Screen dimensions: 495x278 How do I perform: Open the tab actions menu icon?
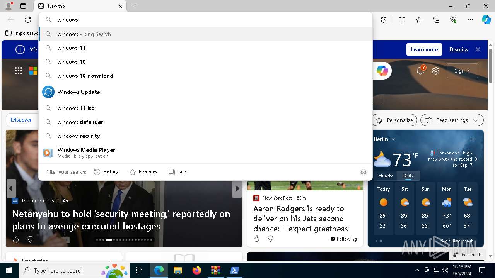[23, 6]
